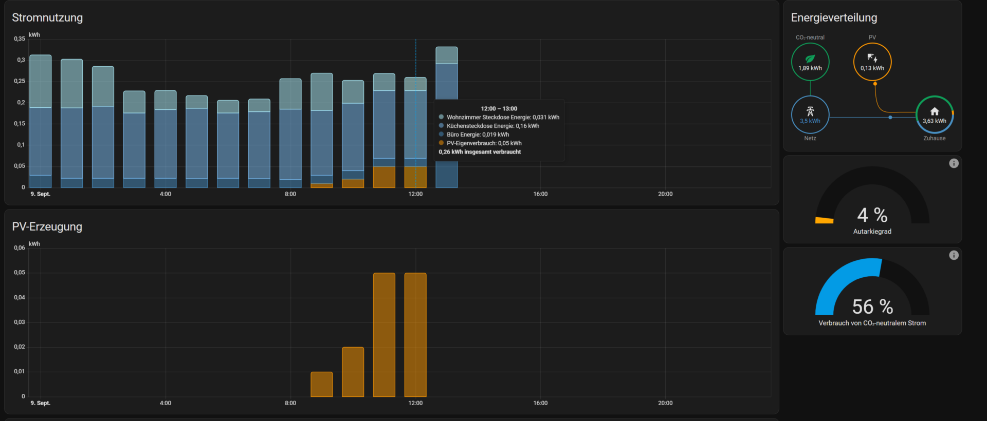Select the 12:00 bar in PV-Erzeugung chart

pos(415,335)
